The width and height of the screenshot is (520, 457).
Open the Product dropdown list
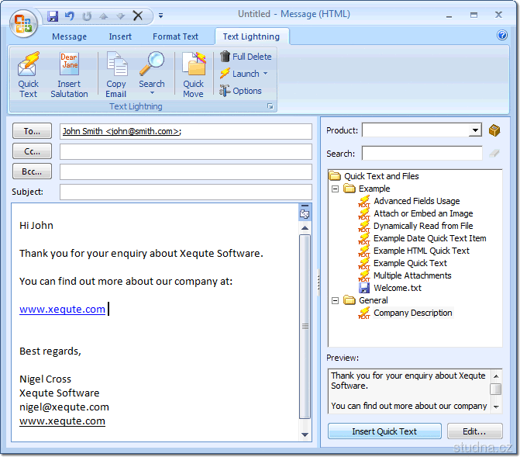pos(475,130)
